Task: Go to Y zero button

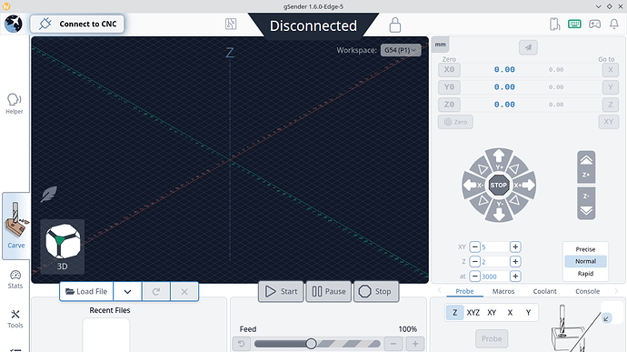Action: tap(611, 87)
